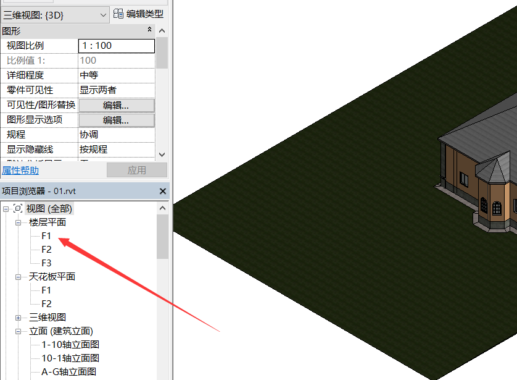Screen dimensions: 517x380
Task: Open the 三维视图 {3D} type selector dropdown
Action: point(102,14)
